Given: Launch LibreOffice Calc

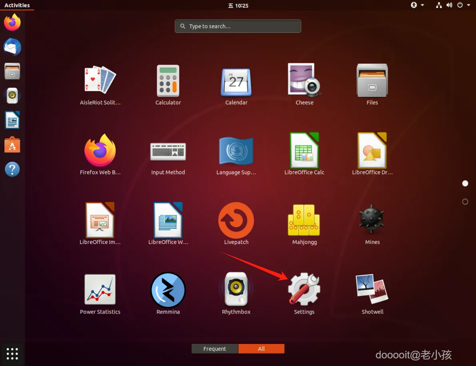Looking at the screenshot, I should pos(304,154).
